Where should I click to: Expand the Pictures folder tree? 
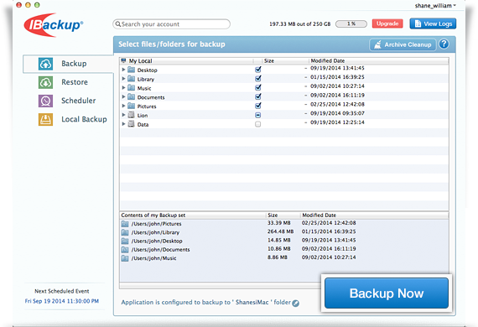(123, 106)
